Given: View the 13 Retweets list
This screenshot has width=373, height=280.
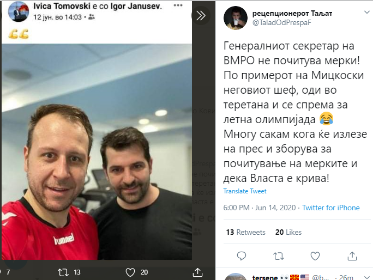Looking at the screenshot, I should pos(245,232).
